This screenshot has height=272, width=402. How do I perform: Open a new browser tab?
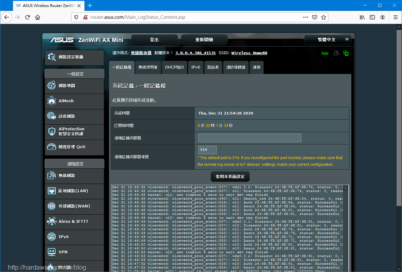point(90,5)
